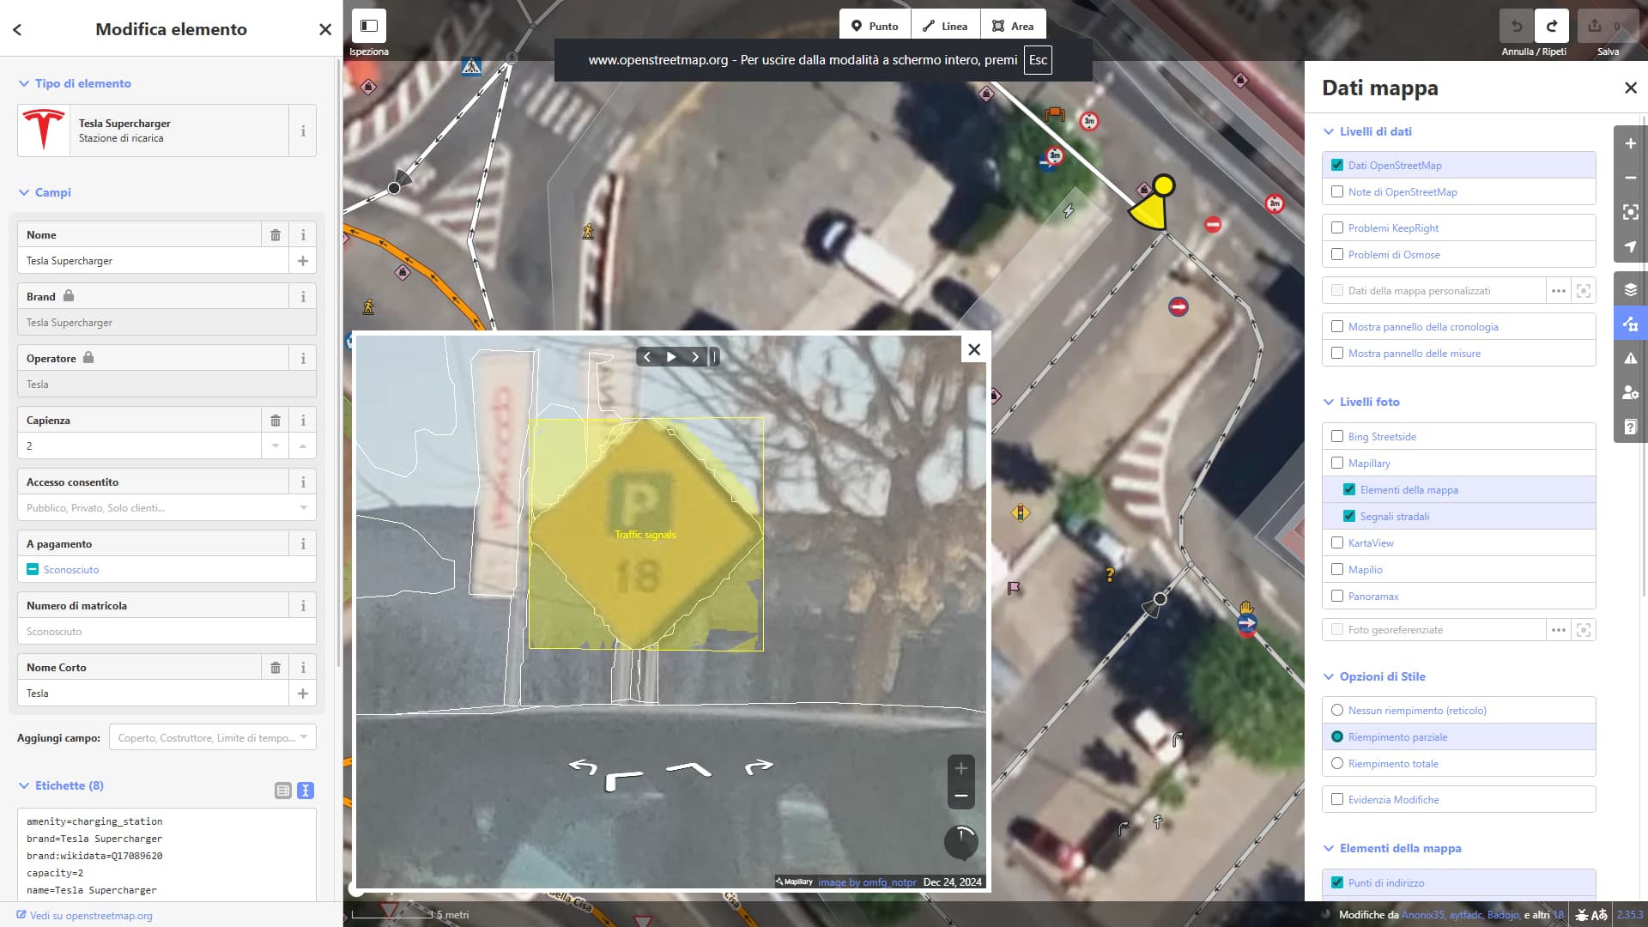This screenshot has height=927, width=1648.
Task: Go to next Mapillary photo
Action: [695, 357]
